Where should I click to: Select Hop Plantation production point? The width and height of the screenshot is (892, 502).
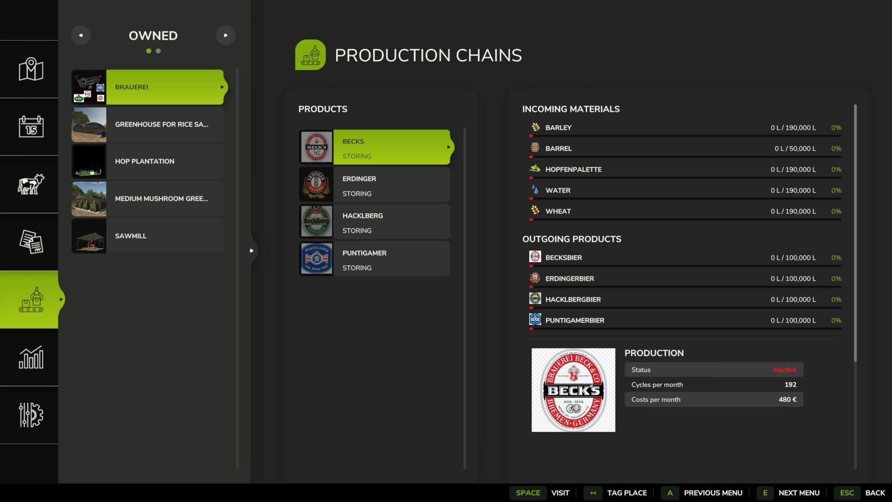(148, 161)
